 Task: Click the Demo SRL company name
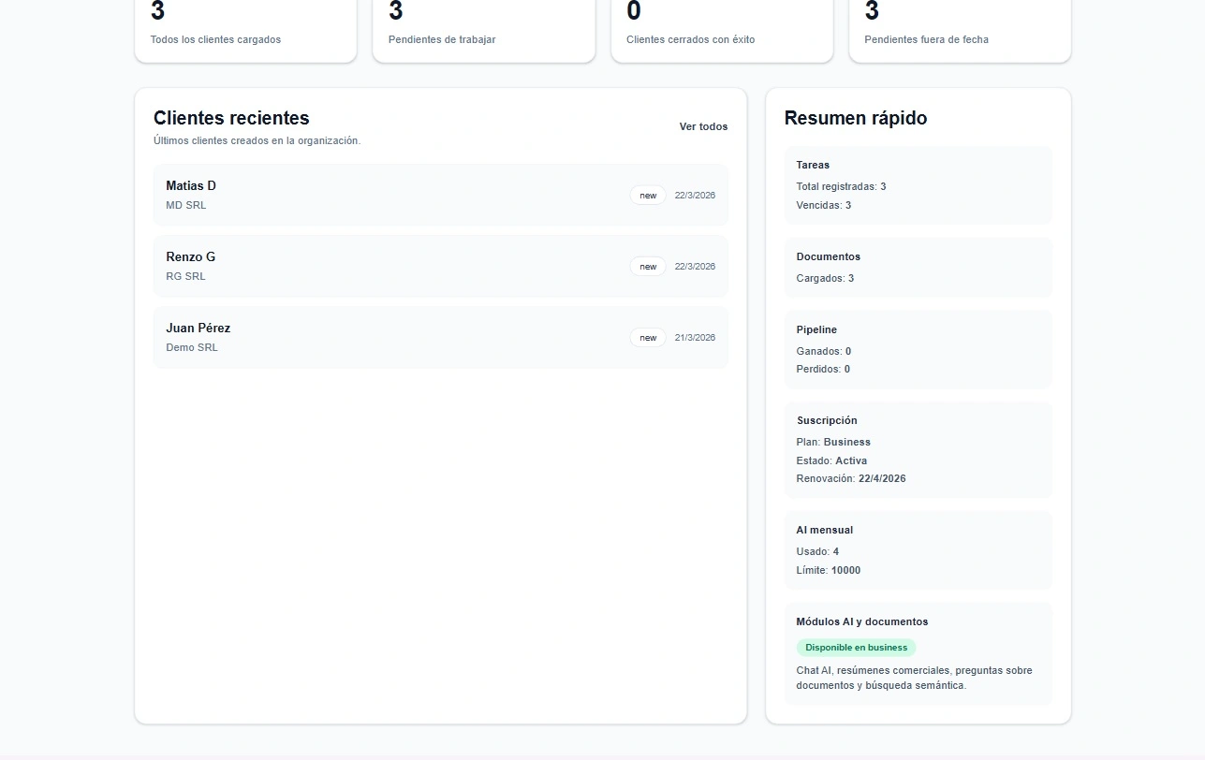tap(192, 347)
